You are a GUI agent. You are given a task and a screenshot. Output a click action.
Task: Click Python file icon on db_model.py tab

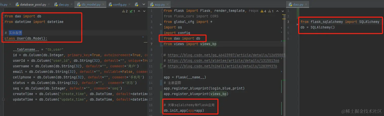pos(79,5)
